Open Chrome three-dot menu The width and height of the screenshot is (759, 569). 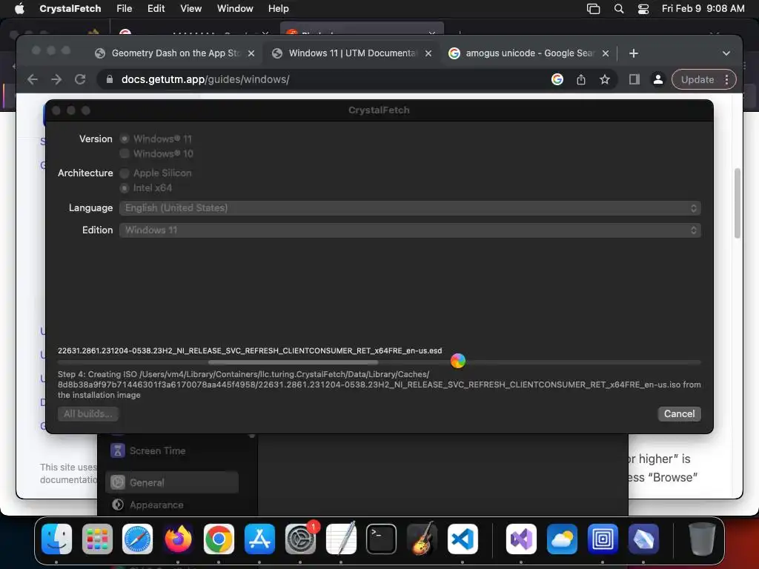[726, 80]
